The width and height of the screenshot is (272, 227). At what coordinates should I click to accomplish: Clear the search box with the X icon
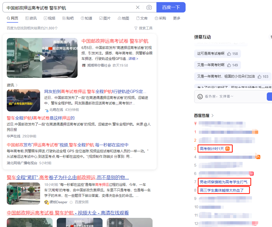138,7
